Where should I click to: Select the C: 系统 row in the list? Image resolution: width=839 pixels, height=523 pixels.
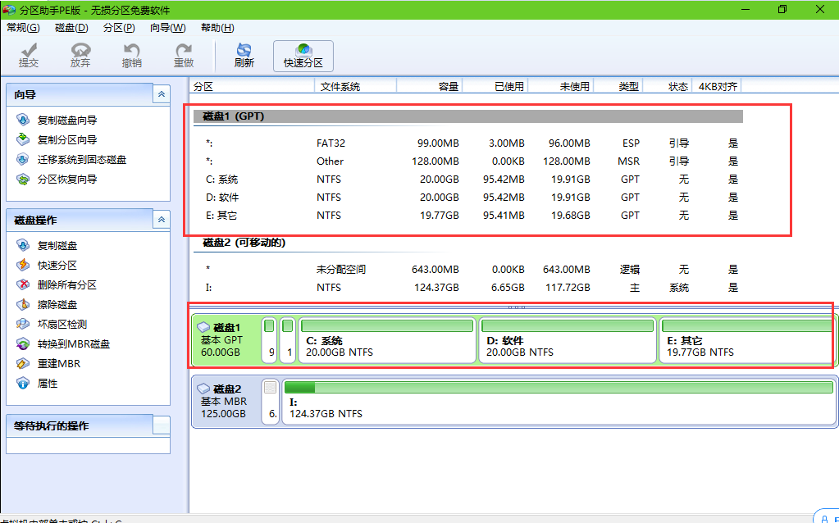click(x=468, y=180)
